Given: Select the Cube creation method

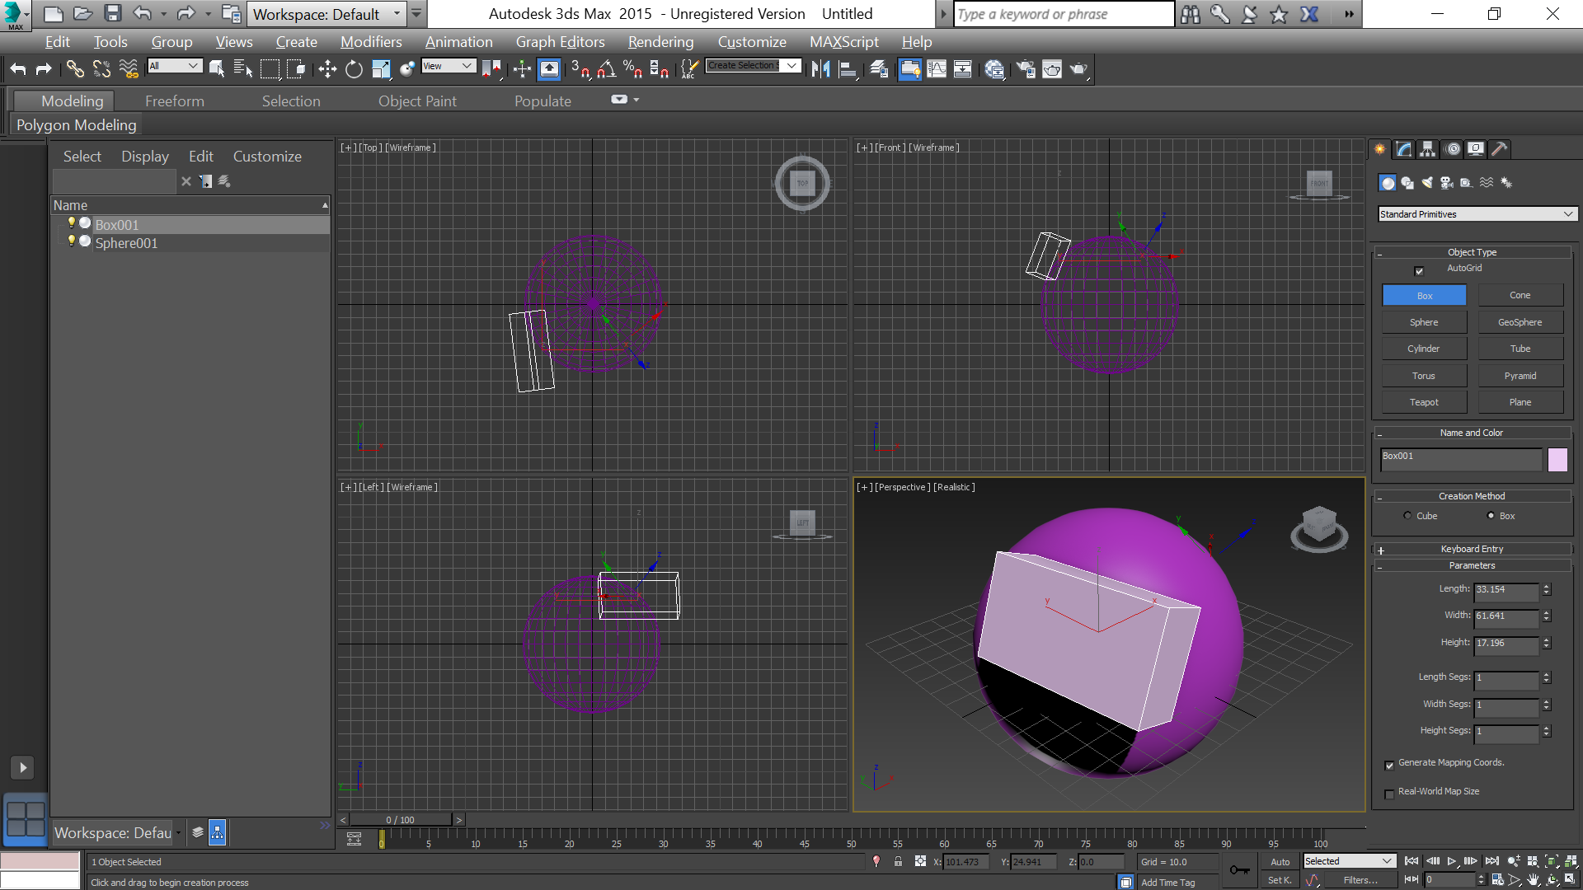Looking at the screenshot, I should pyautogui.click(x=1407, y=516).
